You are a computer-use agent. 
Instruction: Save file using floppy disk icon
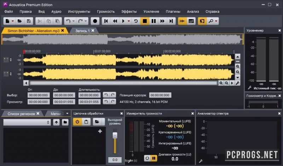pos(29,21)
